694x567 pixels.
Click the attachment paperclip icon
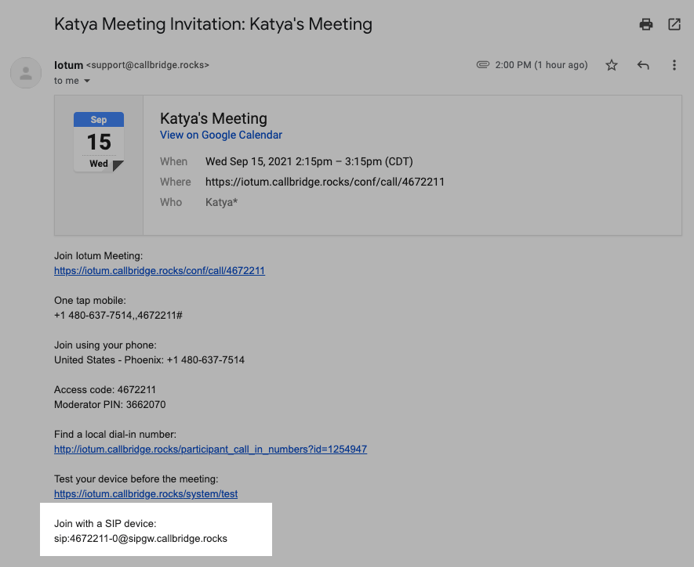482,64
